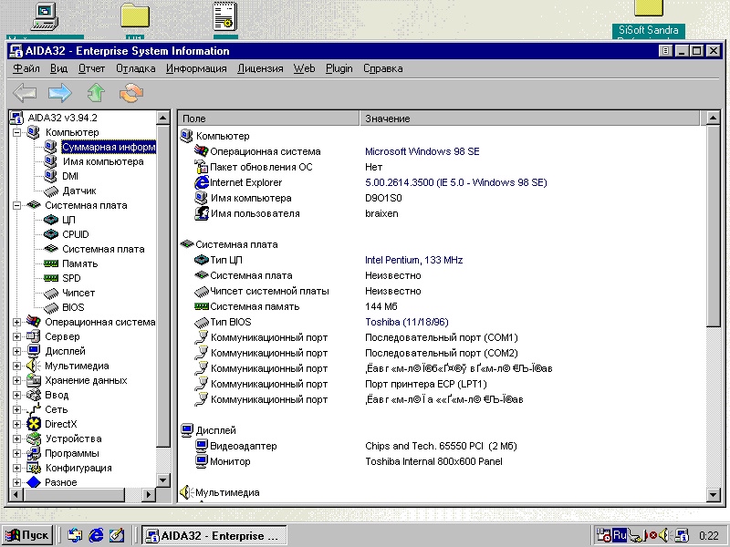Image resolution: width=730 pixels, height=547 pixels.
Task: Select Суммарная информ tree item
Action: 109,147
